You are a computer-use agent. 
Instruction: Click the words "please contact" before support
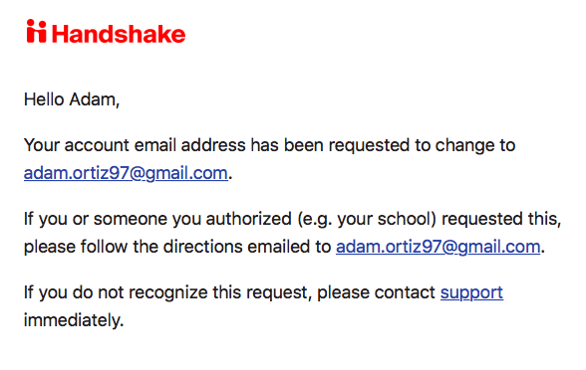point(377,292)
